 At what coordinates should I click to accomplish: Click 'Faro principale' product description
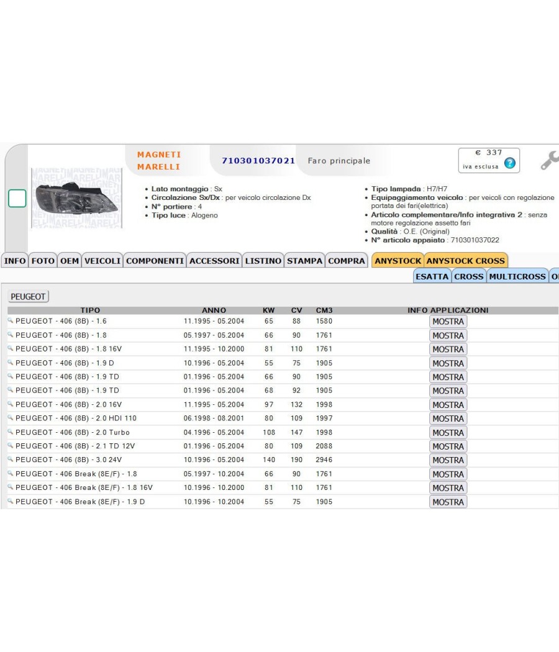[x=339, y=160]
